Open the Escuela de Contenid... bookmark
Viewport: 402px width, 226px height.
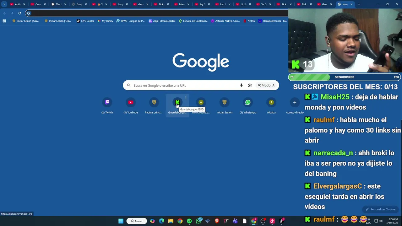(193, 21)
